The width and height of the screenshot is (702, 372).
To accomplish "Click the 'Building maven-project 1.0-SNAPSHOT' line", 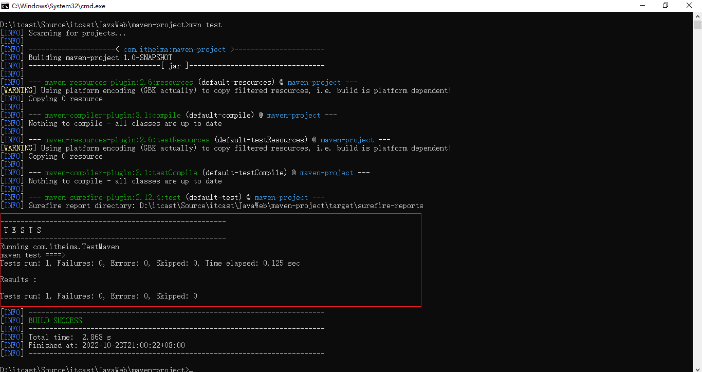I will [x=100, y=58].
